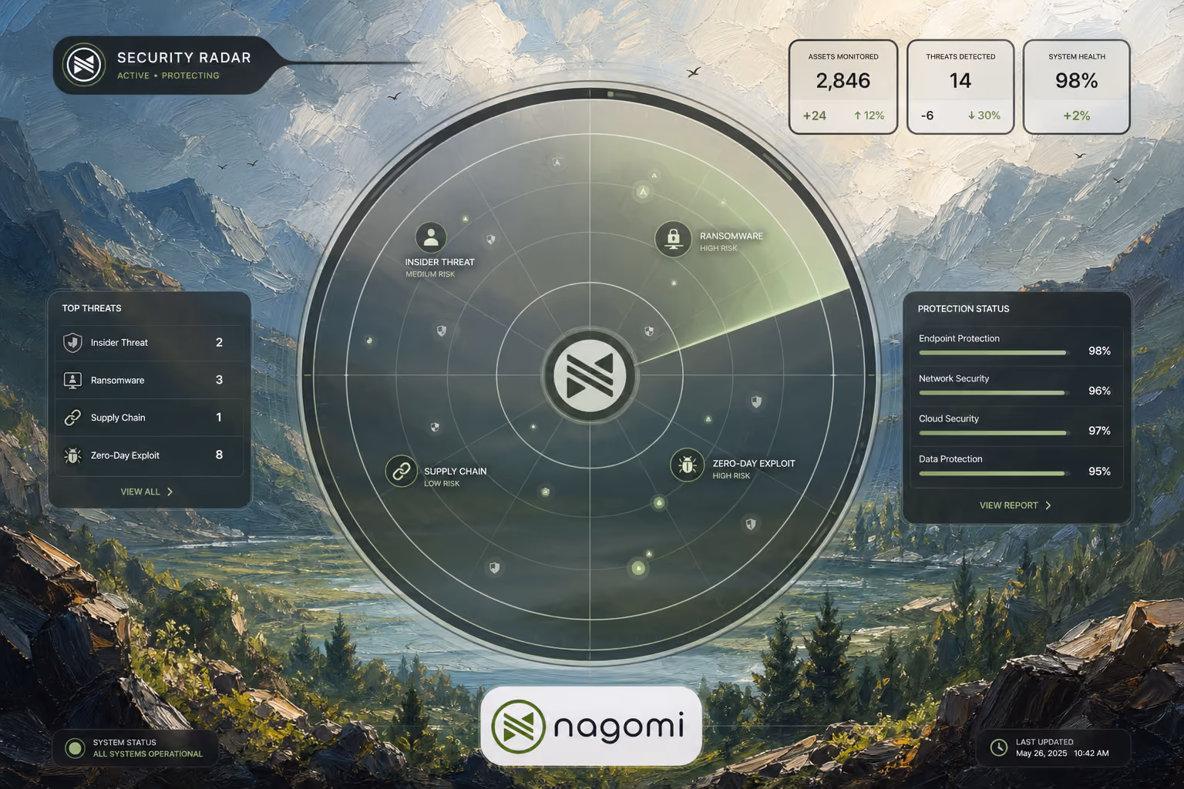Click the bug icon in the Zero-Day Exploit list row
This screenshot has width=1184, height=789.
coord(72,455)
